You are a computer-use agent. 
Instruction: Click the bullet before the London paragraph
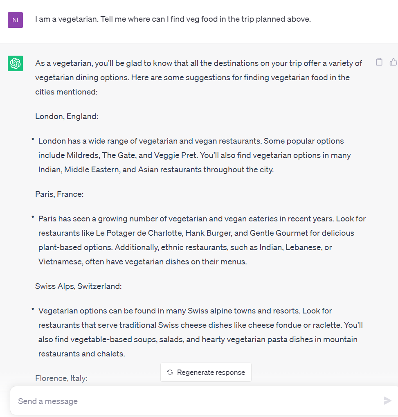(x=33, y=139)
